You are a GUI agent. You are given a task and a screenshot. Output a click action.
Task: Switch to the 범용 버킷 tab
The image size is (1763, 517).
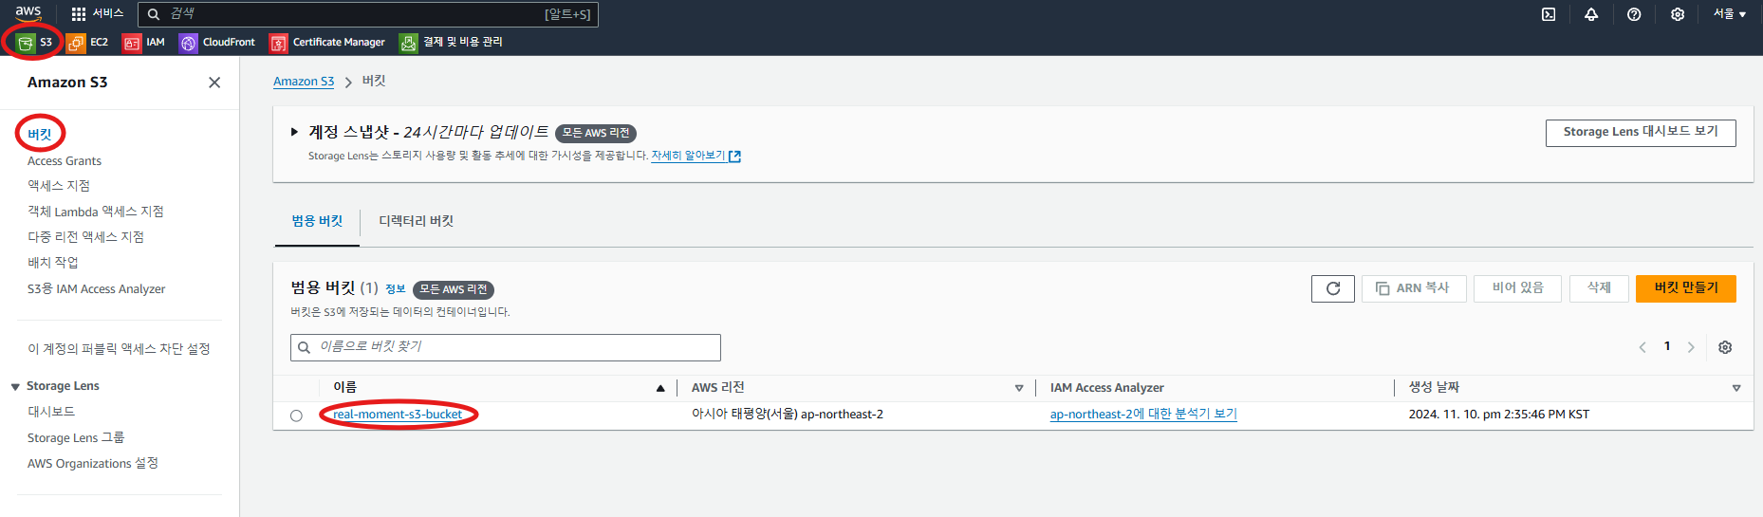point(317,221)
